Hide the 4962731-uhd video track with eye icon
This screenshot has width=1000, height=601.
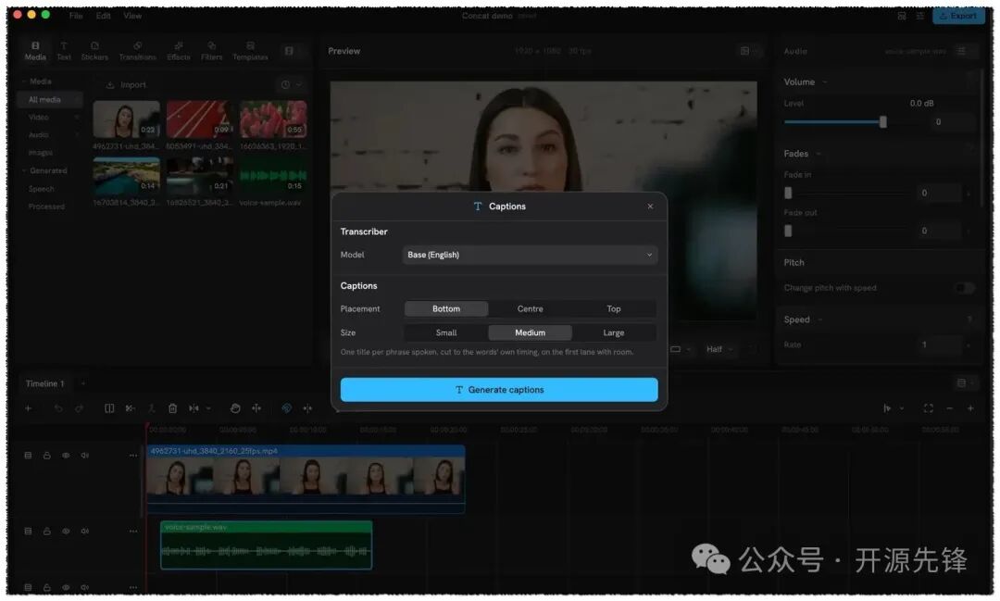click(x=66, y=456)
